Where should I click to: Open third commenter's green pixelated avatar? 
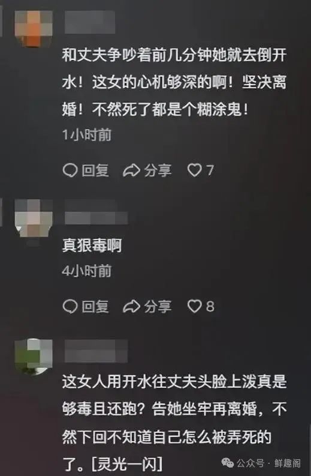[x=34, y=358]
